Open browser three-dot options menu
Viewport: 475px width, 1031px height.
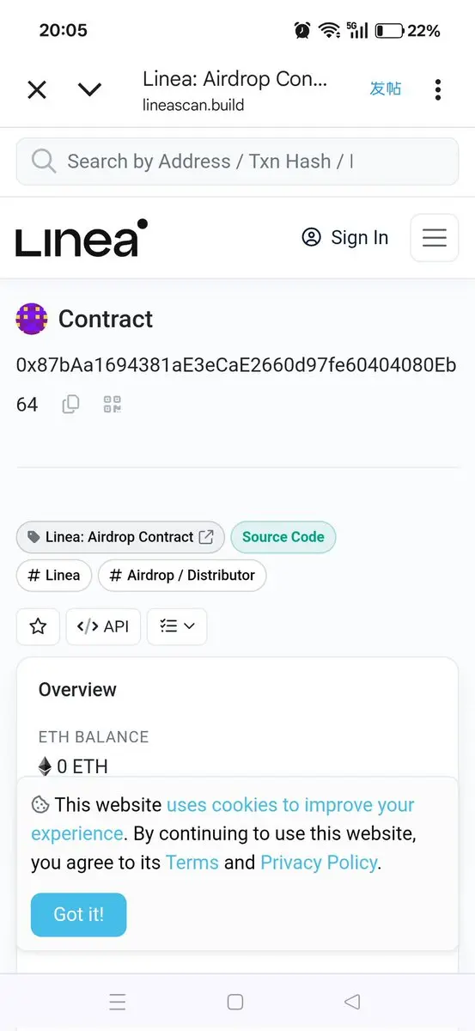coord(438,89)
